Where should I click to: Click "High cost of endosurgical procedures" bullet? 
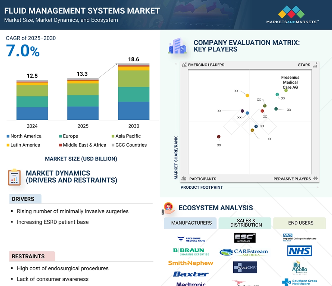point(63,268)
